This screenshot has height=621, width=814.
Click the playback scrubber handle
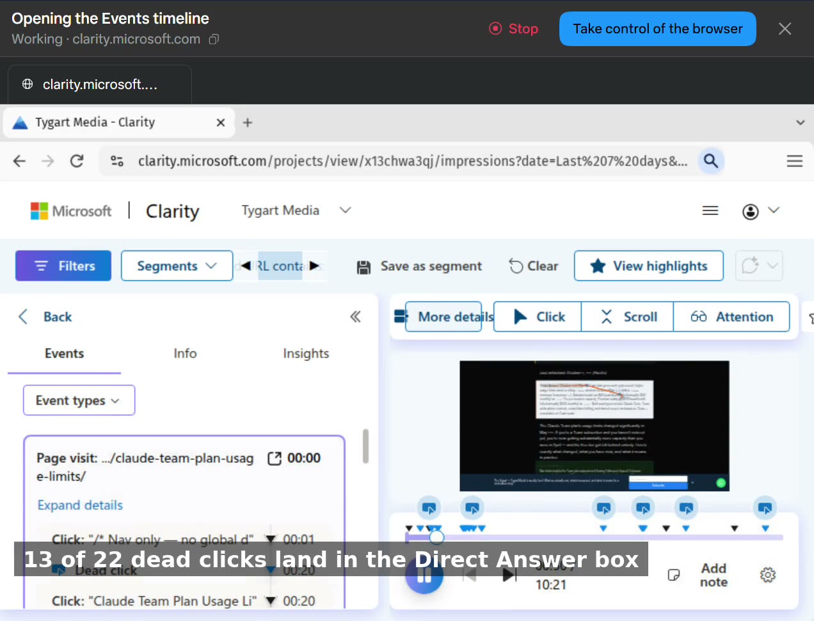[x=436, y=537]
